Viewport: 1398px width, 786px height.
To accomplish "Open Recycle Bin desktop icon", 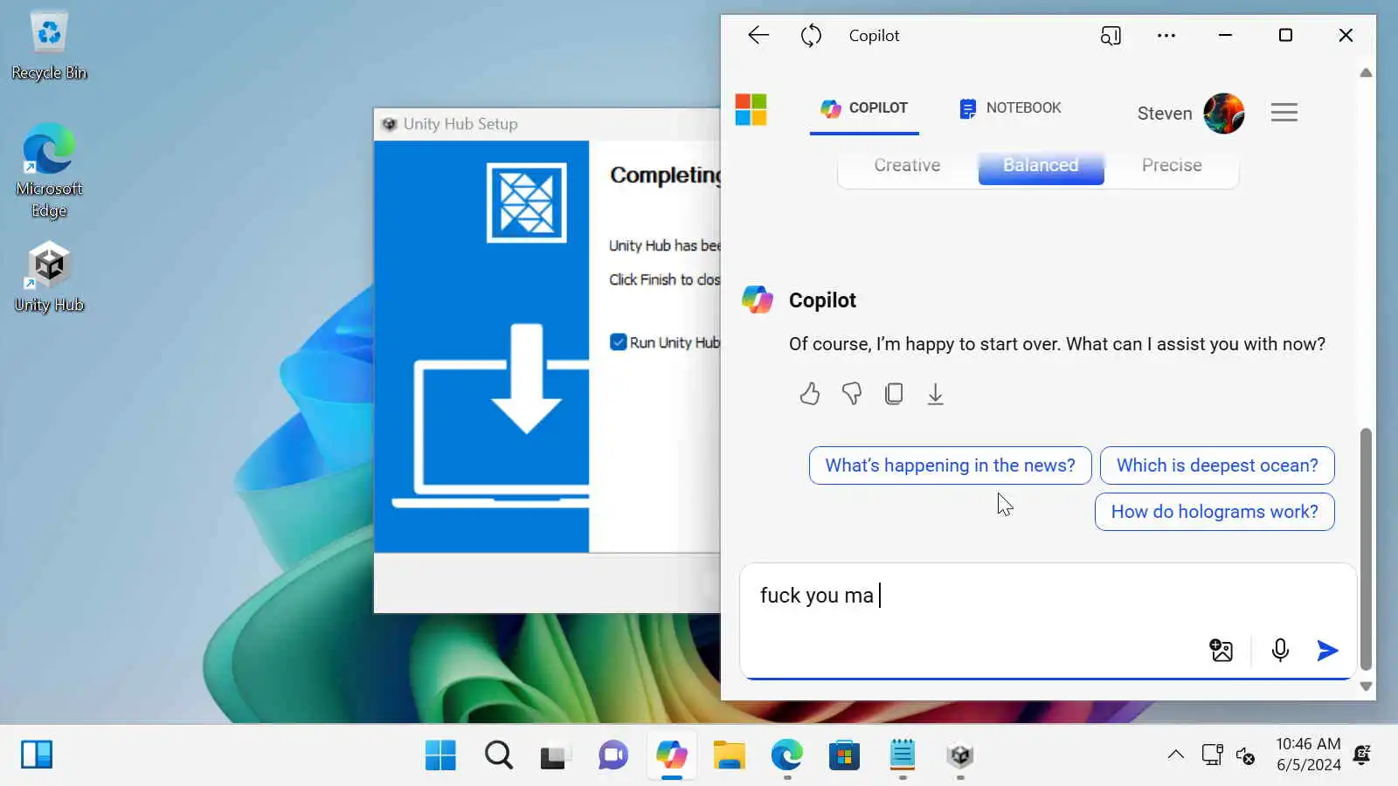I will (x=50, y=46).
